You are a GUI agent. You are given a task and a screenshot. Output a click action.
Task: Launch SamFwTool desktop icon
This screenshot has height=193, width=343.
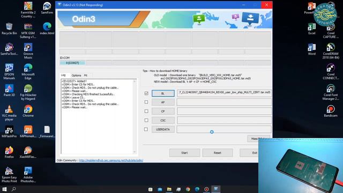coord(9,49)
